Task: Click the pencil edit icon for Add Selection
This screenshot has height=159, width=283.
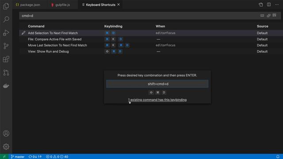Action: point(23,33)
